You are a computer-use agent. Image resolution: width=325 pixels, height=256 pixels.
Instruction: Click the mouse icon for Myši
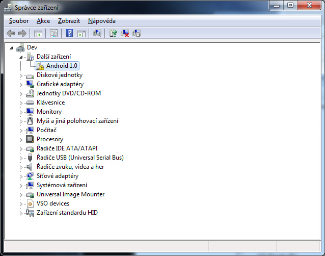30,121
